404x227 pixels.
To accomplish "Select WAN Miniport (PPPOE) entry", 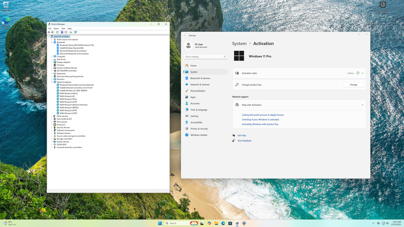I will [69, 108].
